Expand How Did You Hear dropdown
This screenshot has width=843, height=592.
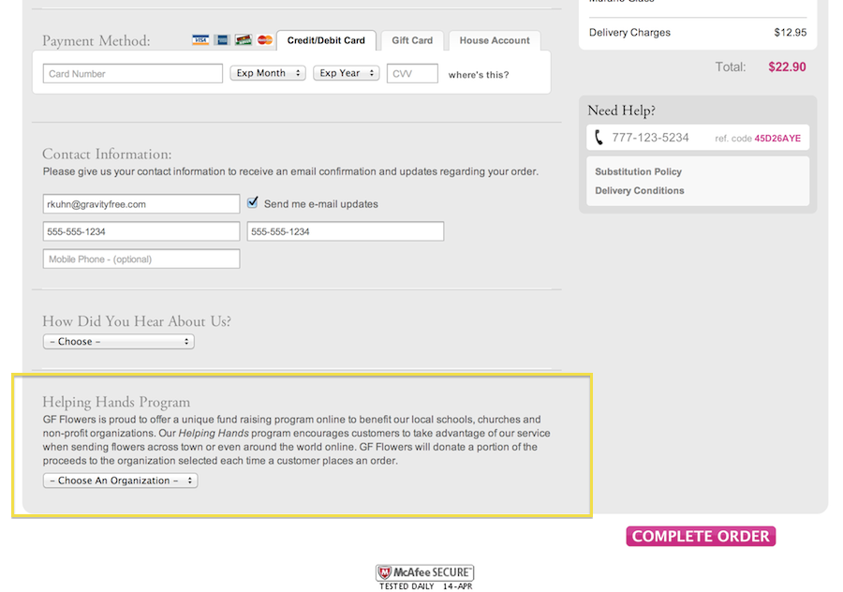click(x=119, y=342)
